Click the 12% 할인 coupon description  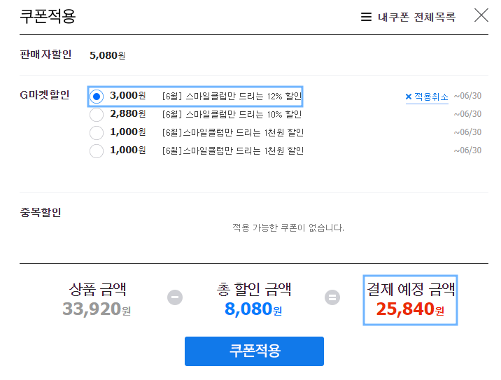[x=232, y=96]
